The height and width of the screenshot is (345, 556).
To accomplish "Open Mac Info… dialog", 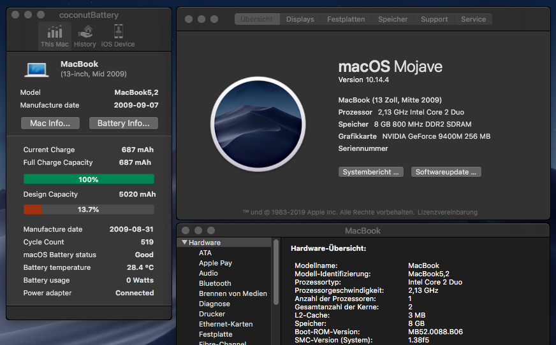I will (50, 123).
